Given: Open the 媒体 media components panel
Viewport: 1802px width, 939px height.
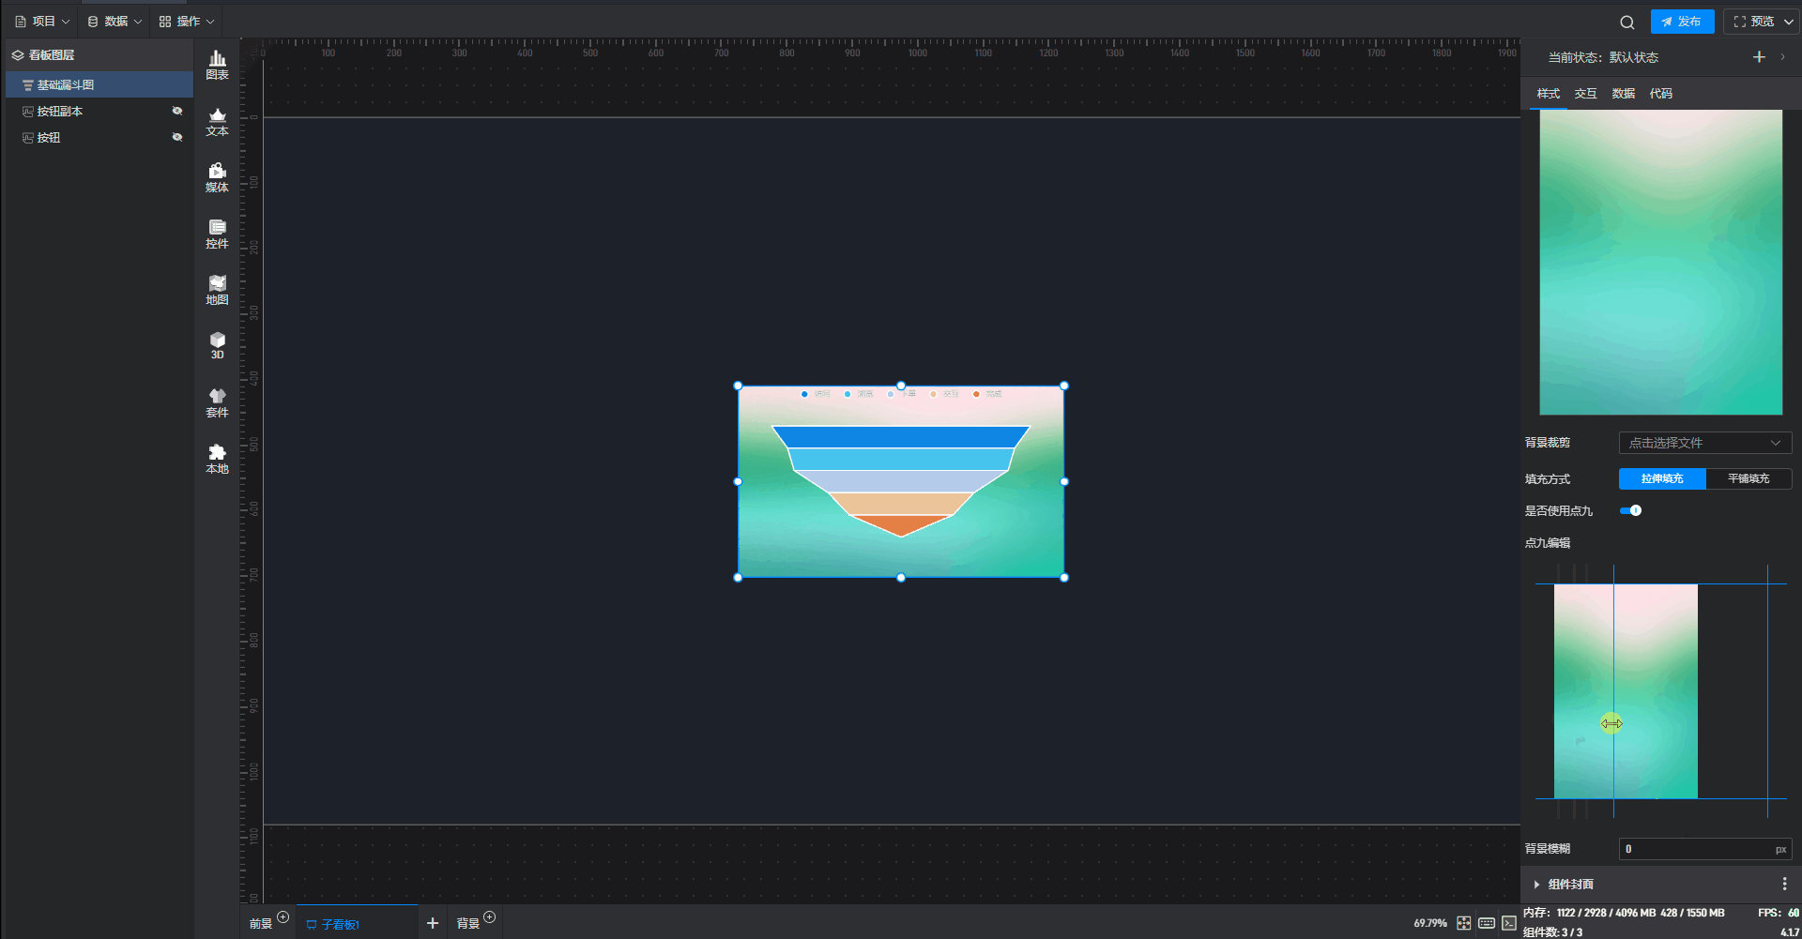Looking at the screenshot, I should (x=217, y=177).
